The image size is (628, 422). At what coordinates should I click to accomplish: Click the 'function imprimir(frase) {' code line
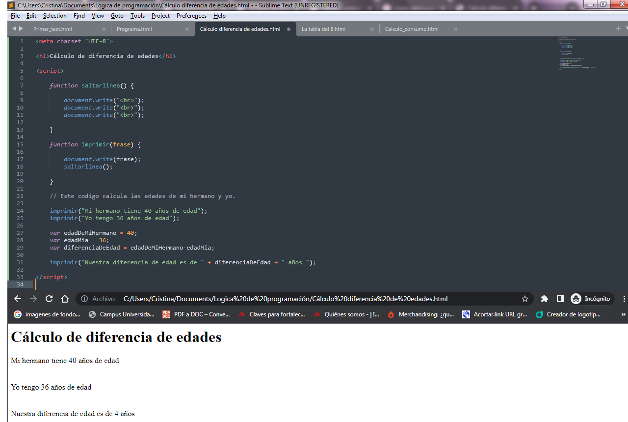tap(95, 144)
